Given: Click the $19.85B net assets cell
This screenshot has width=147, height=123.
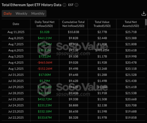Looking at the screenshot, I should coord(131,117).
